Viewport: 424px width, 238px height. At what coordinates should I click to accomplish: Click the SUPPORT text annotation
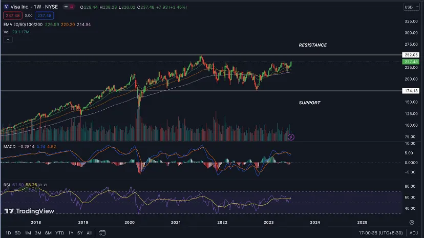(309, 103)
